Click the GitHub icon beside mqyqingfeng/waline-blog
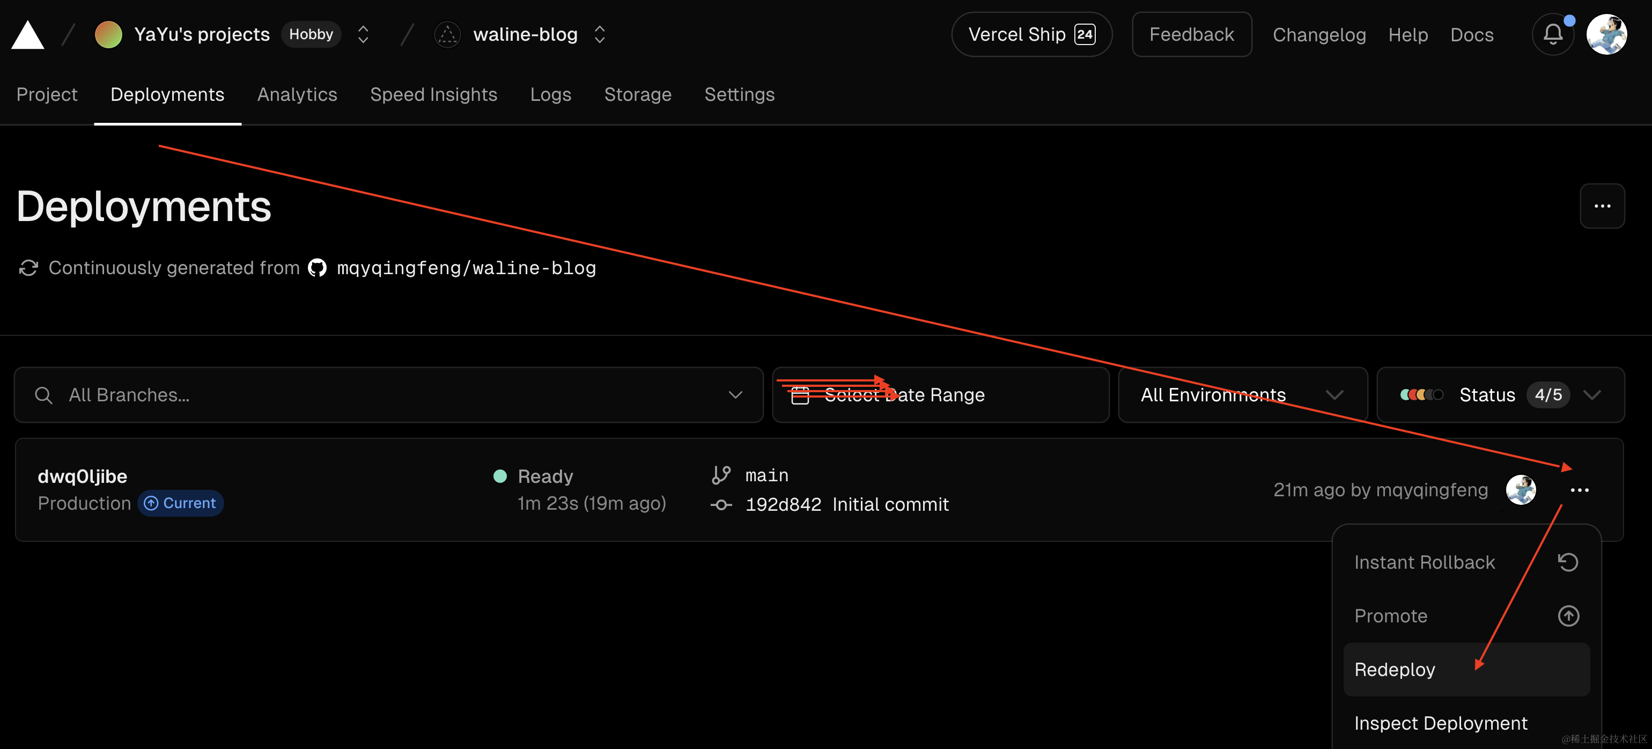The image size is (1652, 749). [x=318, y=268]
